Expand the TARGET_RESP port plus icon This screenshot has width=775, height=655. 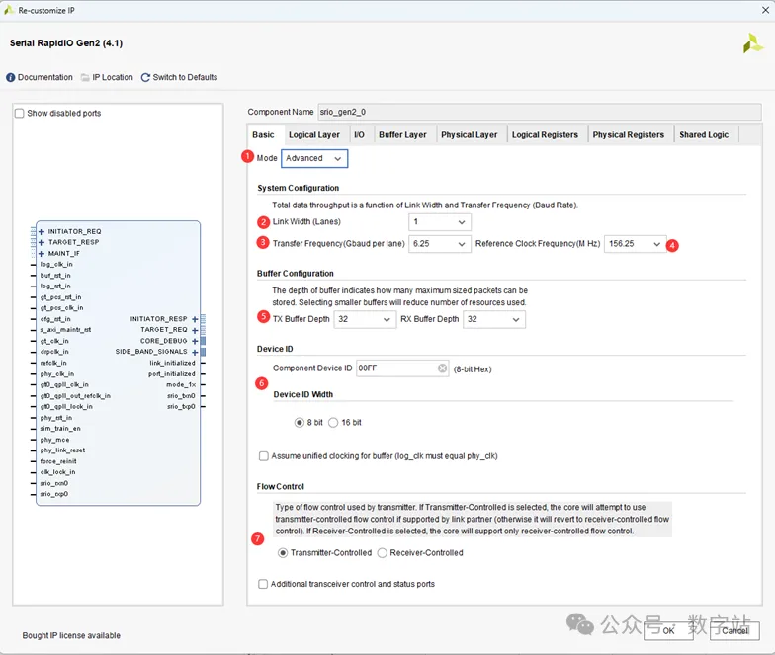click(x=42, y=243)
